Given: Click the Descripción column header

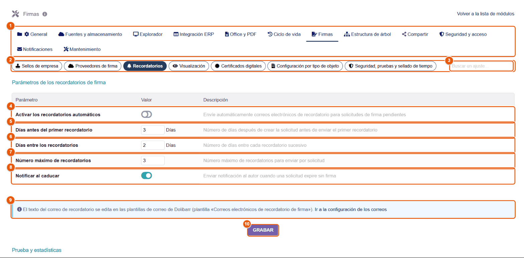Looking at the screenshot, I should pos(216,99).
